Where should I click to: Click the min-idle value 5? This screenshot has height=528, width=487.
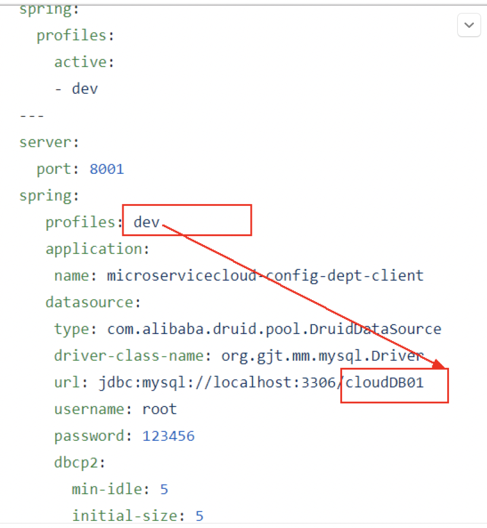coord(164,489)
